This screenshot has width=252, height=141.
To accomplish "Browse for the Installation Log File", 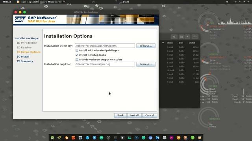I will click(x=146, y=64).
